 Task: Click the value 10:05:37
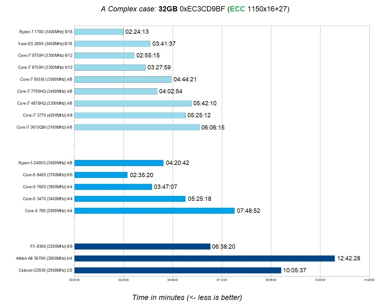coord(295,270)
